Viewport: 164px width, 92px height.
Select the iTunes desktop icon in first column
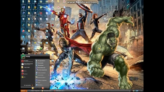pyautogui.click(x=23, y=31)
